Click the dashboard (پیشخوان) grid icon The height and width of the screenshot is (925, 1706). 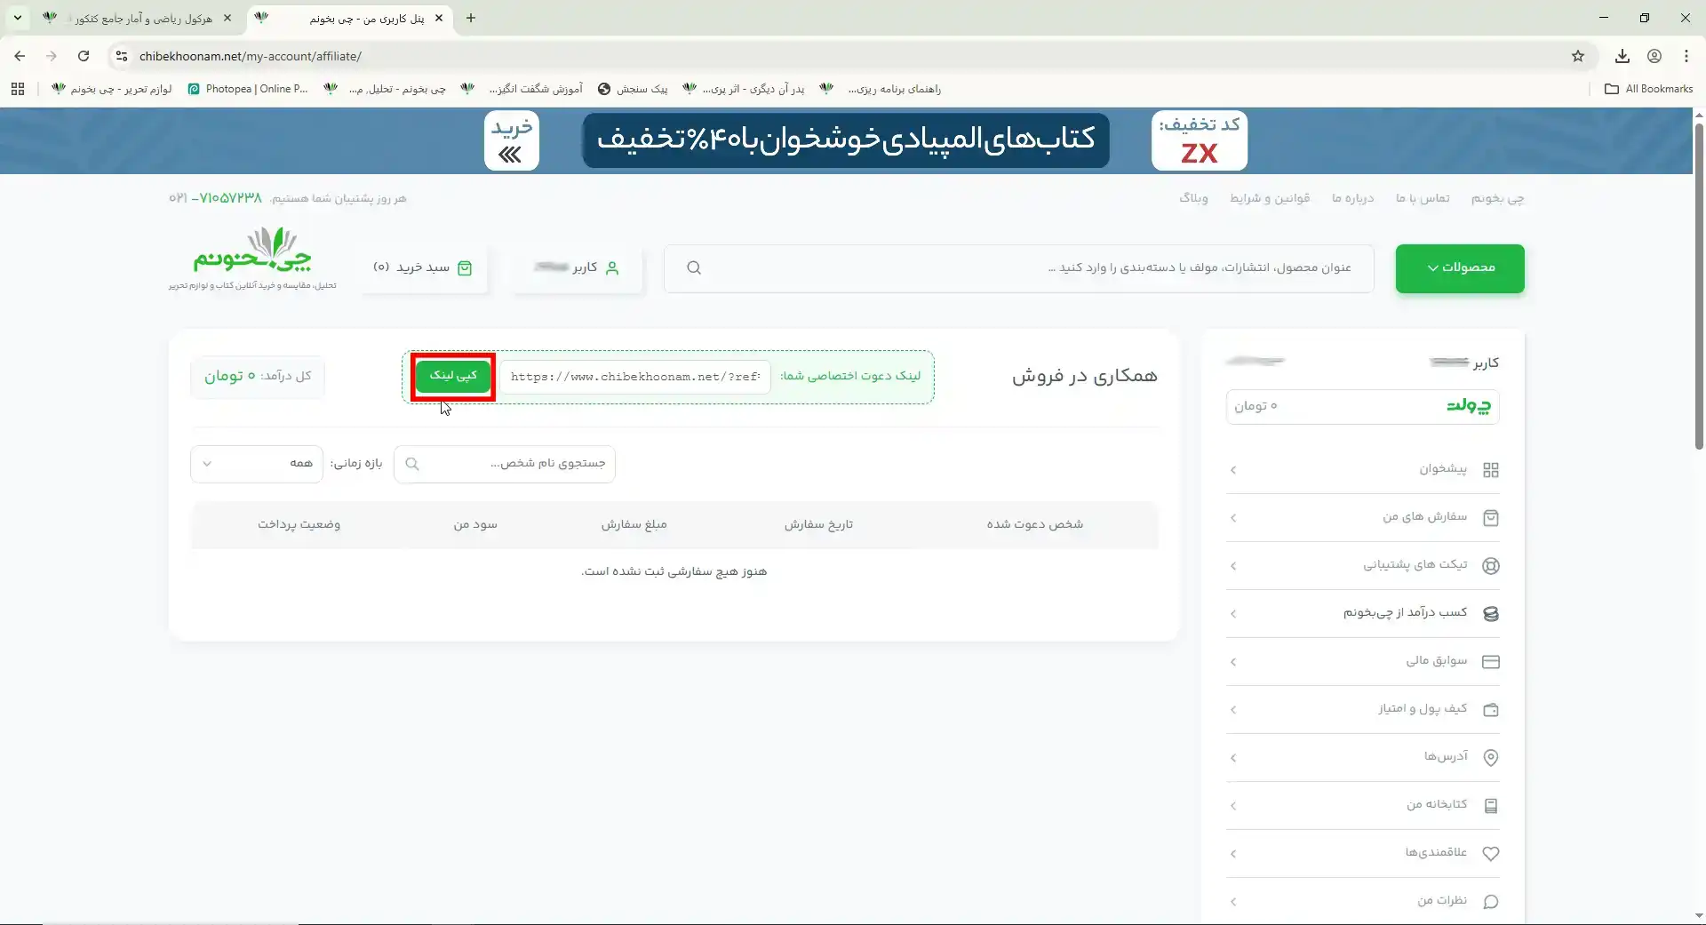tap(1491, 470)
